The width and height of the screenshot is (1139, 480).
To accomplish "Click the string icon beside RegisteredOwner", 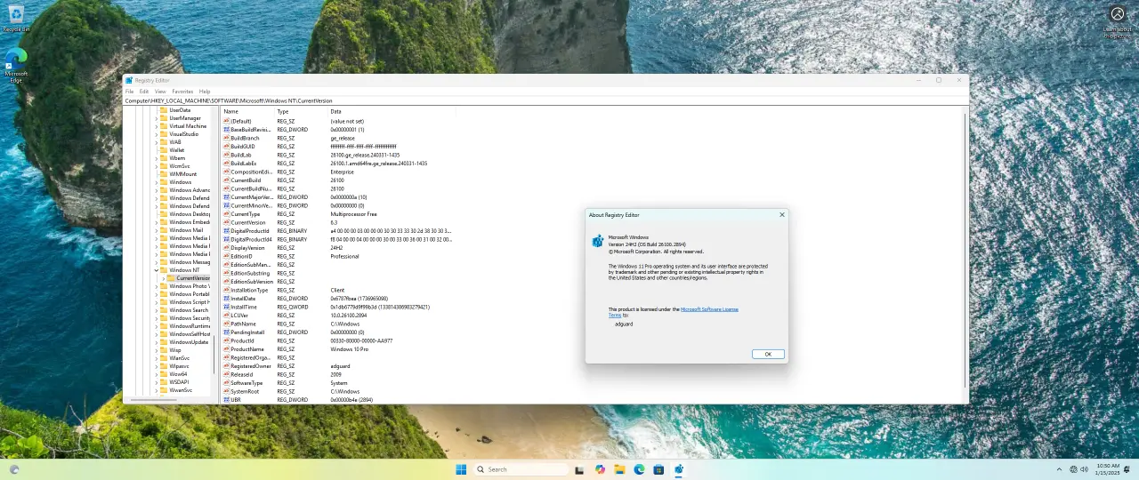I will coord(227,366).
